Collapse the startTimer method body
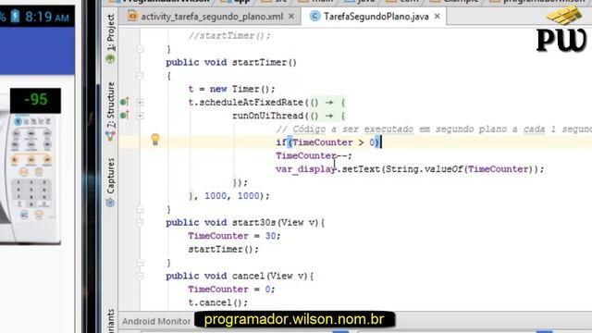The width and height of the screenshot is (592, 333). coord(140,76)
